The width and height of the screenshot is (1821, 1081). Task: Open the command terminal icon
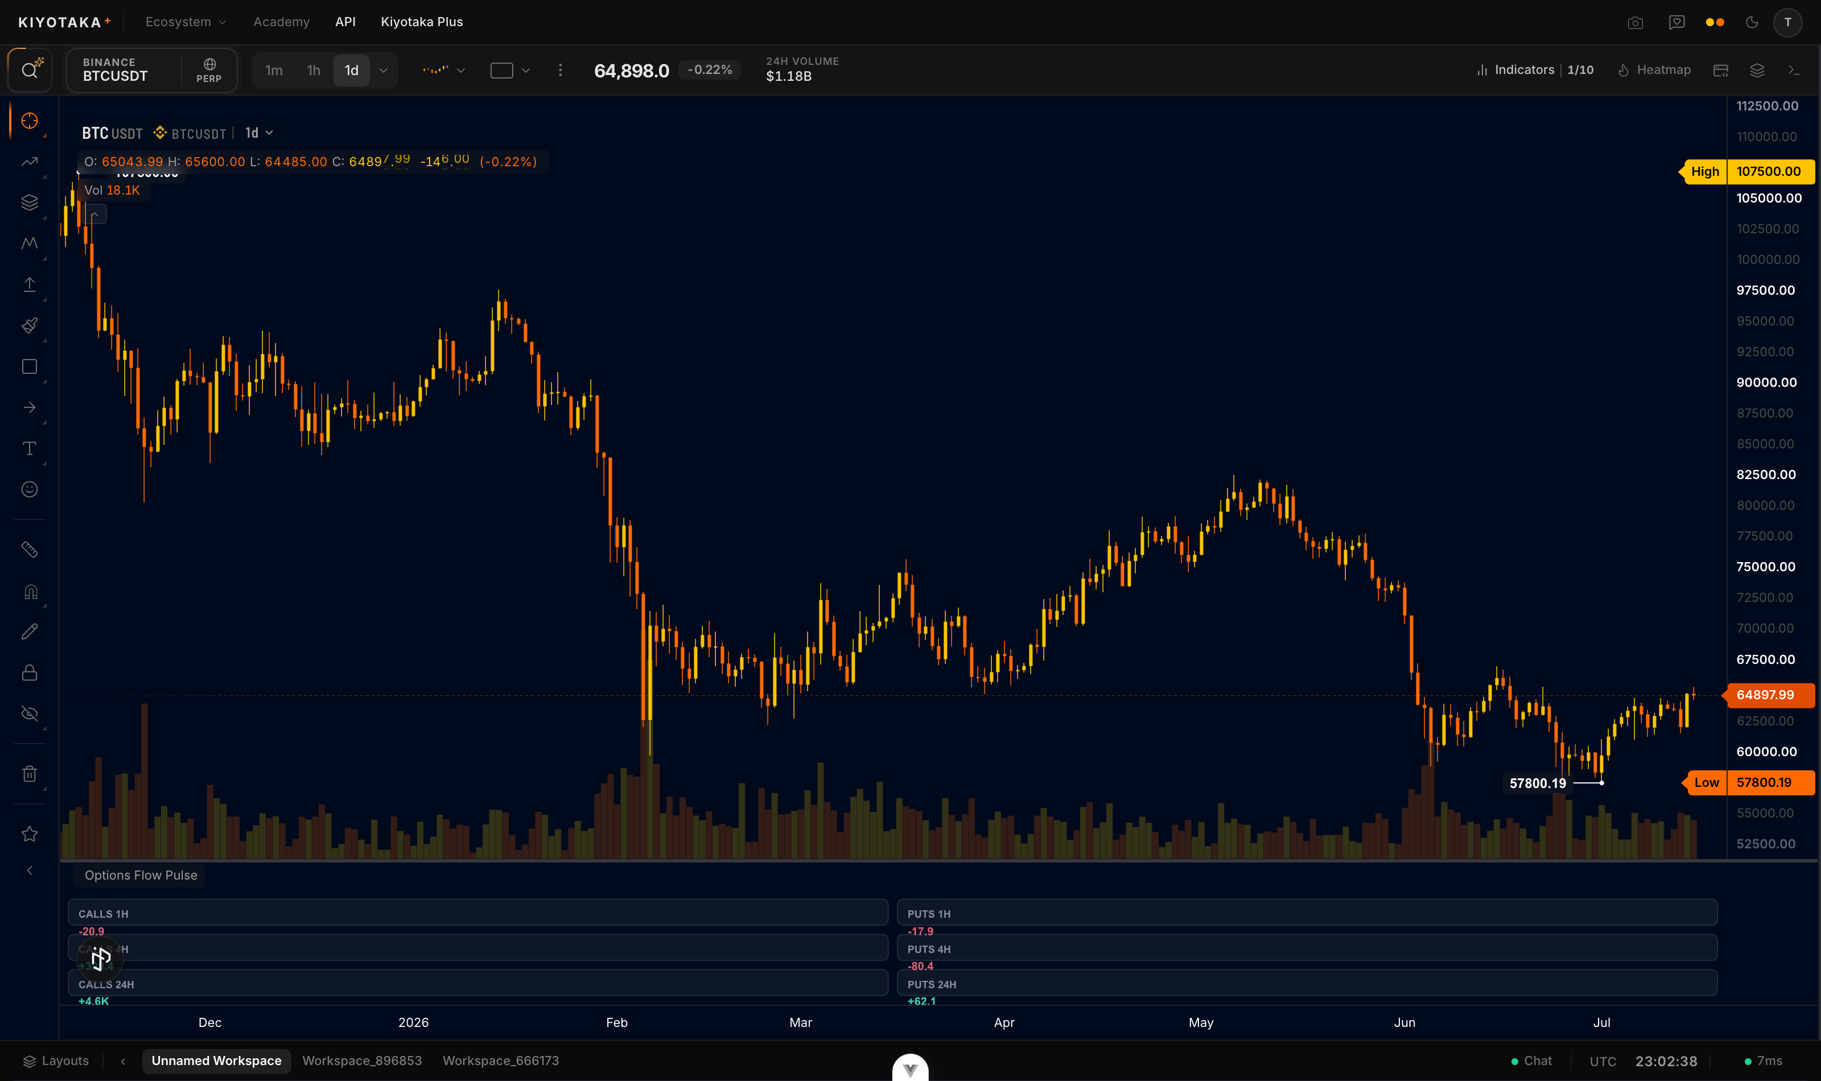[x=1793, y=70]
